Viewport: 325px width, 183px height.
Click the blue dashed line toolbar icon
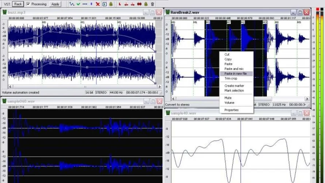(85, 4)
